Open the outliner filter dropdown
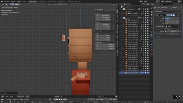This screenshot has width=183, height=103. pos(144,4)
